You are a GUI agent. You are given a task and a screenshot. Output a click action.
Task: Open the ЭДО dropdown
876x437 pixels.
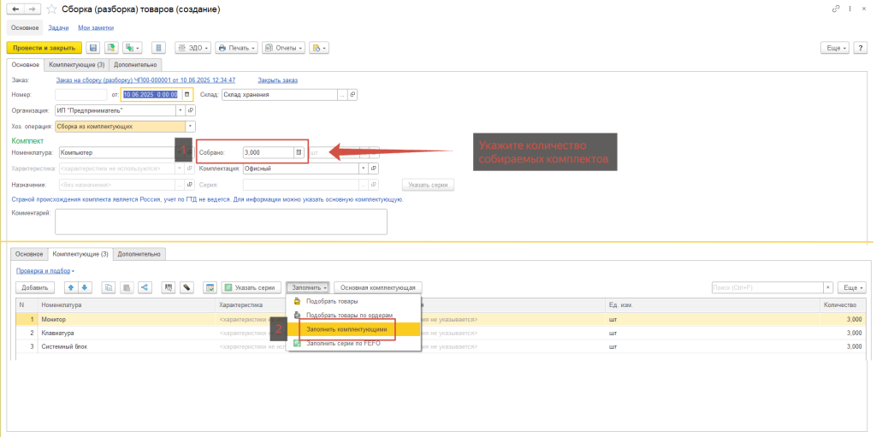point(192,48)
